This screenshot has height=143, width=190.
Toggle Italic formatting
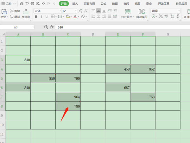[41, 16]
